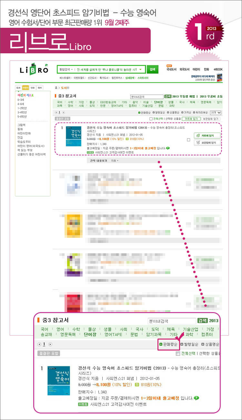
Task: Click the previous page arrow in pagination
Action: (56, 112)
